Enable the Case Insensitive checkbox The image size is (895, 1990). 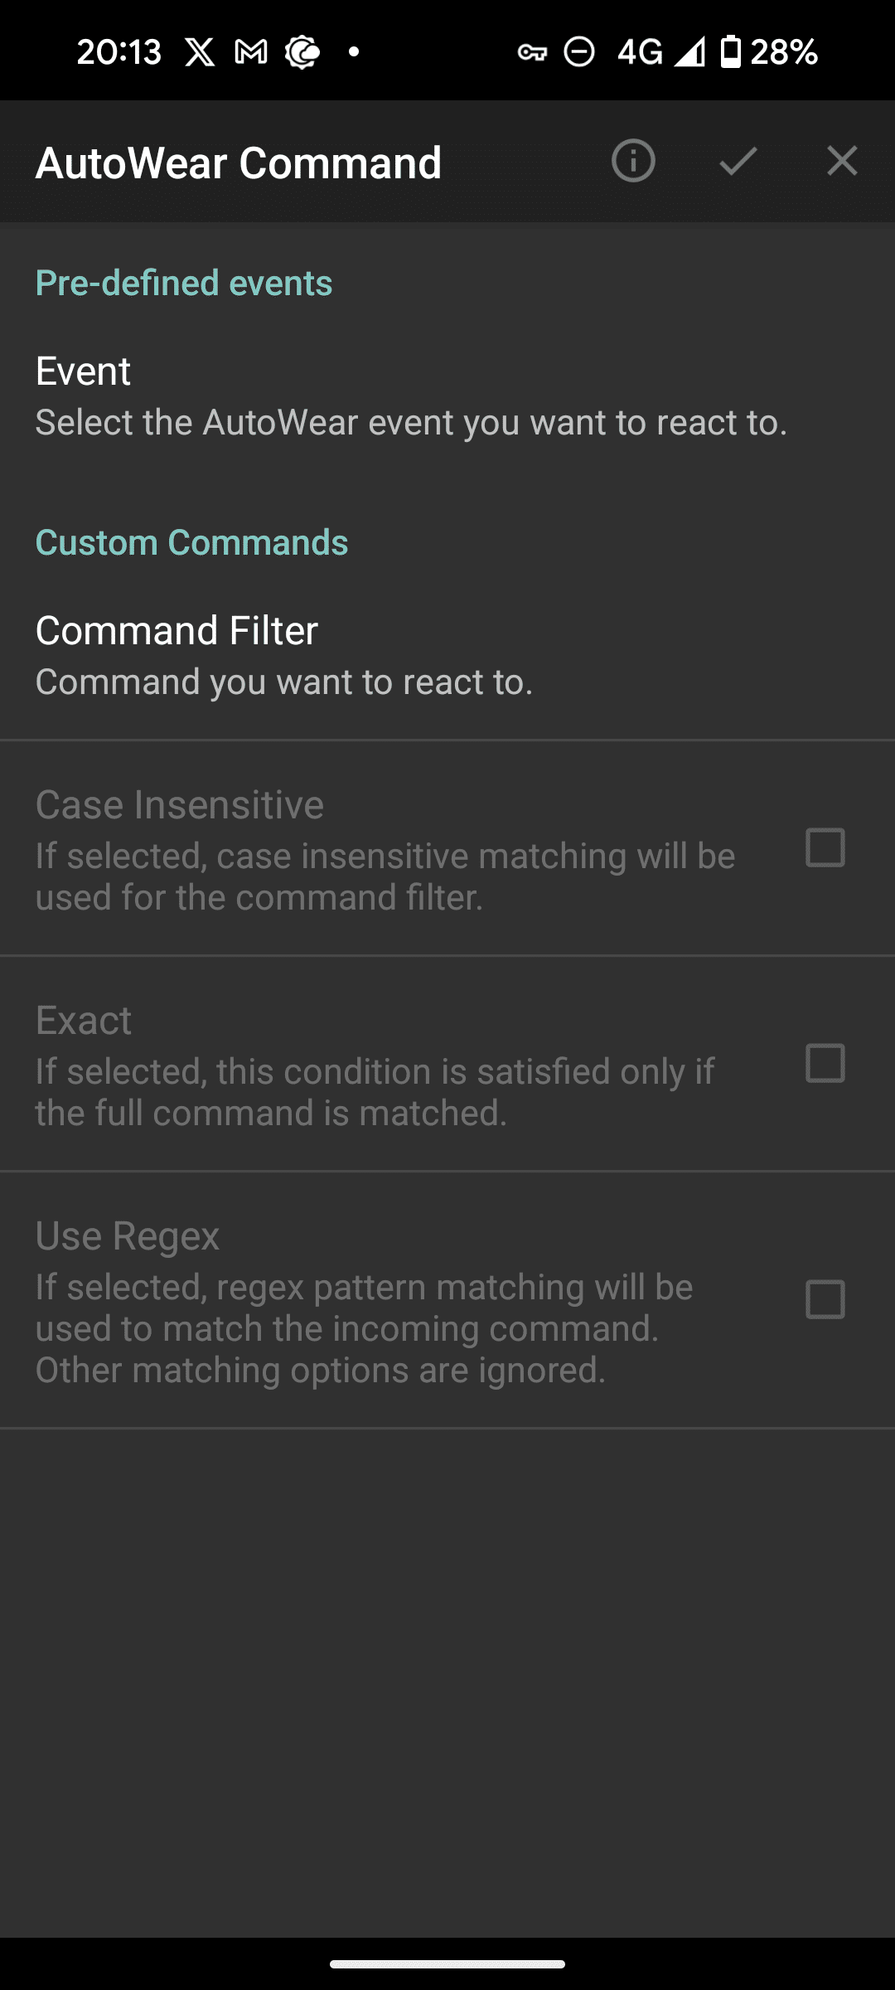[825, 847]
